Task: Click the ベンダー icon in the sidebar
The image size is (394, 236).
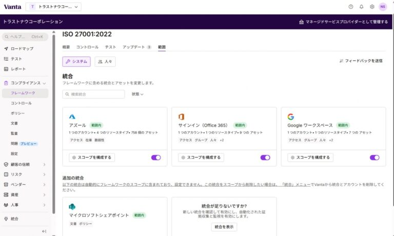Action: click(6, 185)
